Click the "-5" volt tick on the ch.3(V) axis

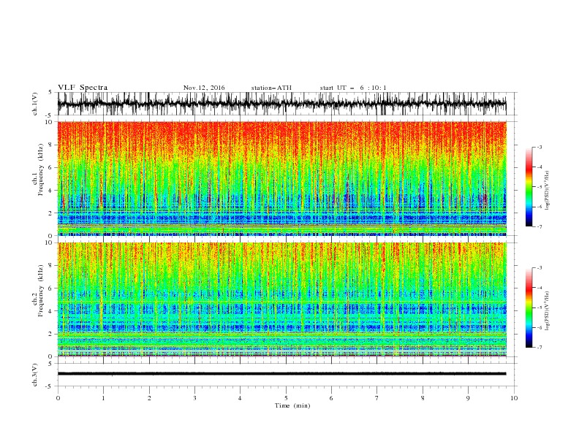click(49, 386)
